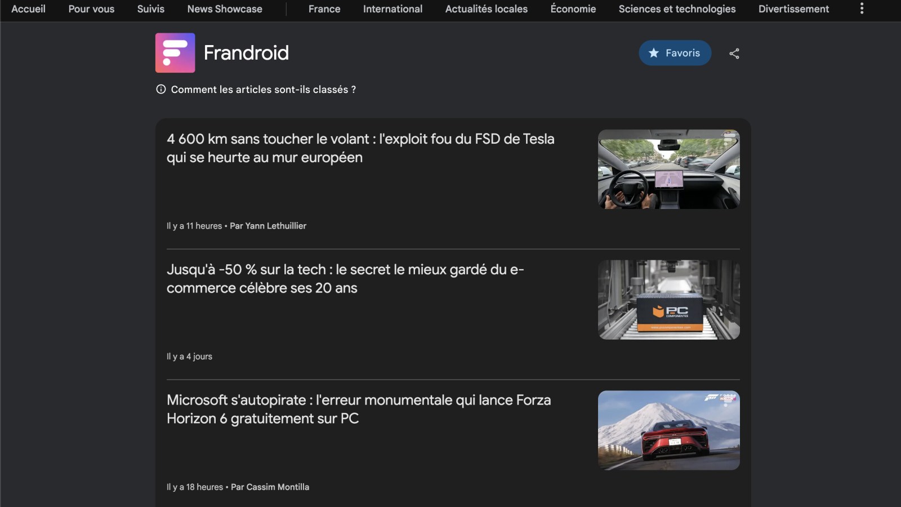Select the Économie tab
The height and width of the screenshot is (507, 901).
coord(573,9)
